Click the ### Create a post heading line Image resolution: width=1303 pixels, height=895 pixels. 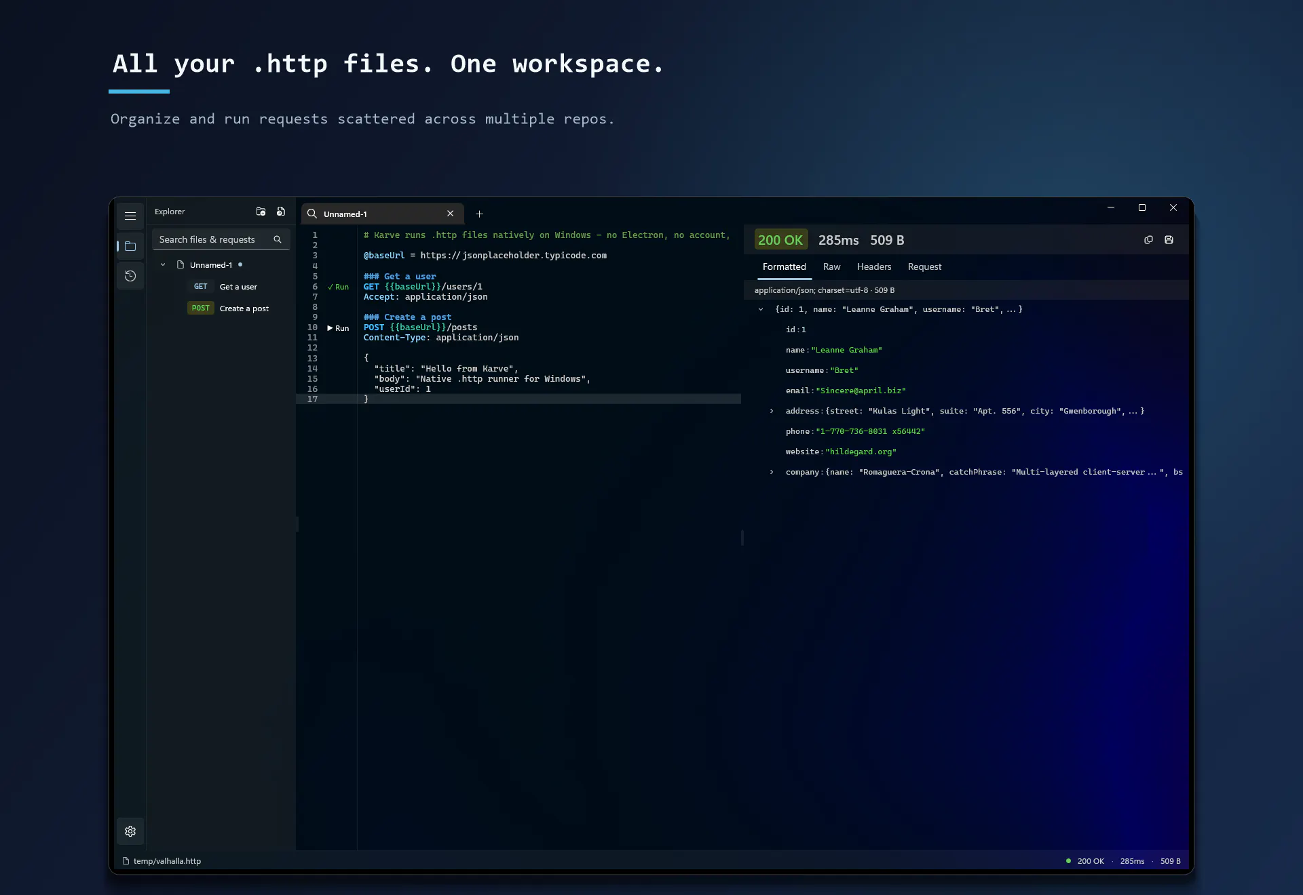point(407,317)
